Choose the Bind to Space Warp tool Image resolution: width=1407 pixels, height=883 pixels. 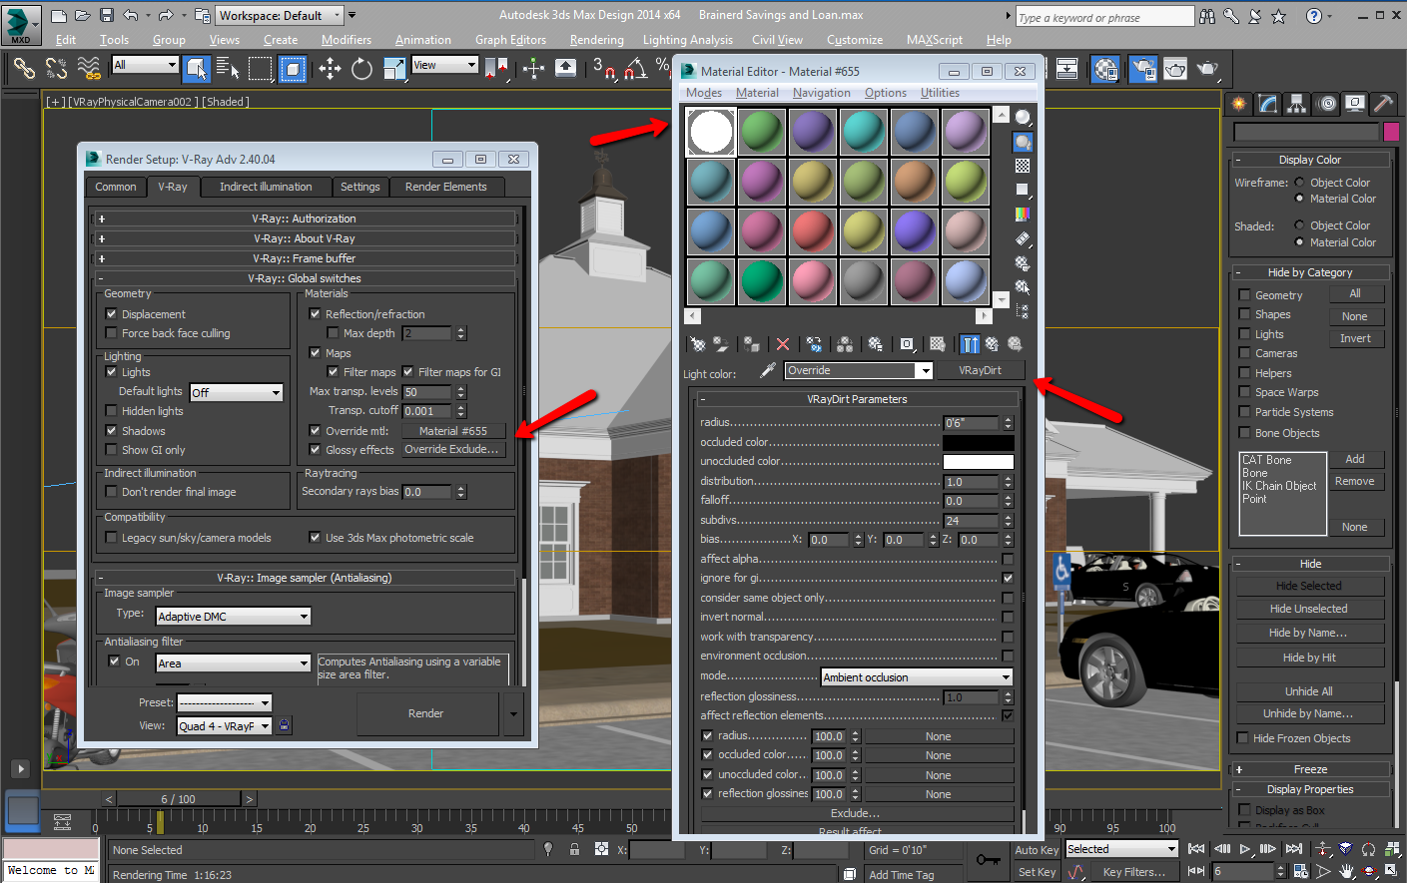(x=89, y=68)
